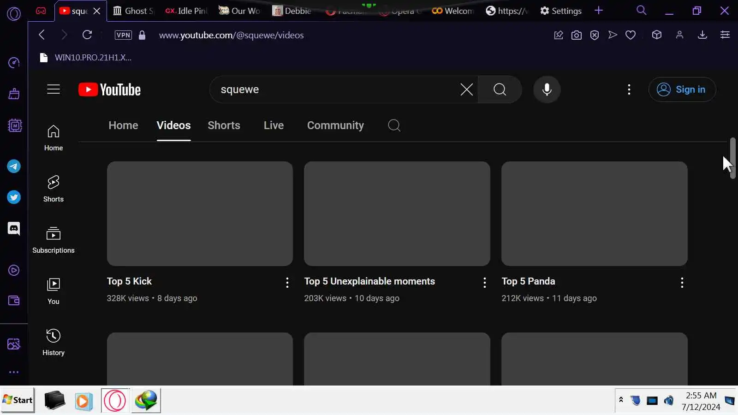Select the channel Videos tab

174,125
